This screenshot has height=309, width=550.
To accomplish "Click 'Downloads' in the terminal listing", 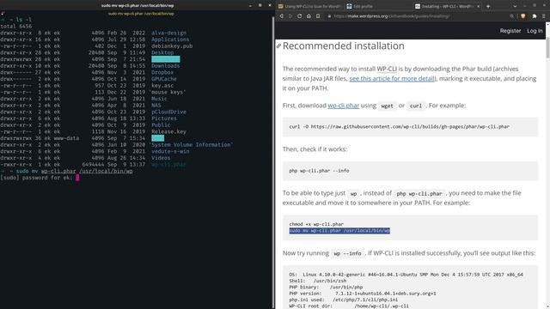I will coord(166,66).
